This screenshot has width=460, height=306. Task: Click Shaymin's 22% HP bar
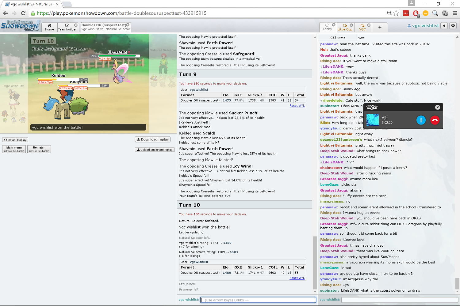pos(79,86)
